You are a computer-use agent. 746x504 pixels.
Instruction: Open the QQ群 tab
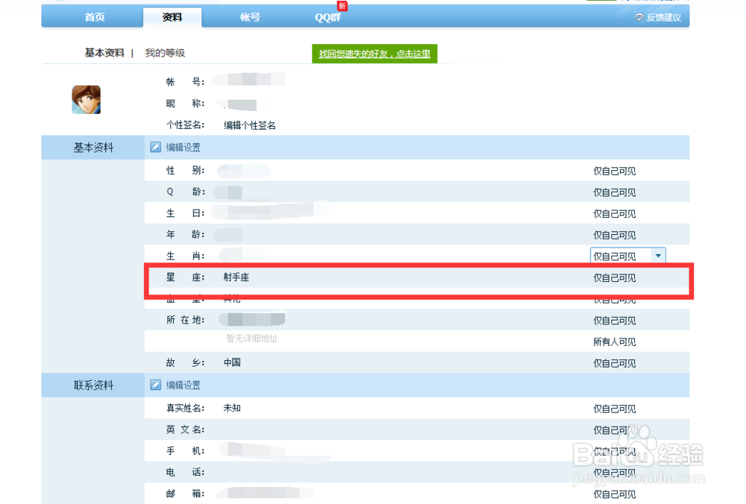click(327, 17)
